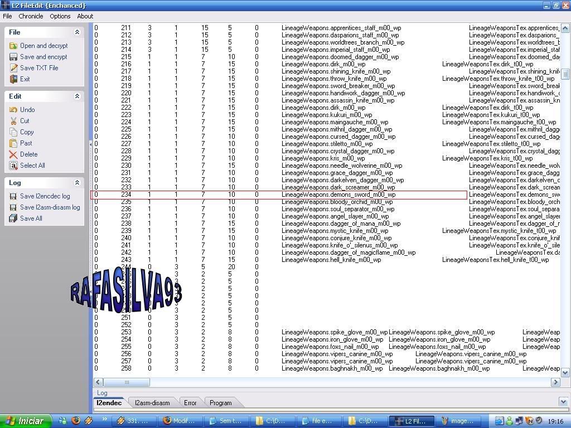
Task: Click the vertical scrollbar up arrow
Action: tap(565, 28)
